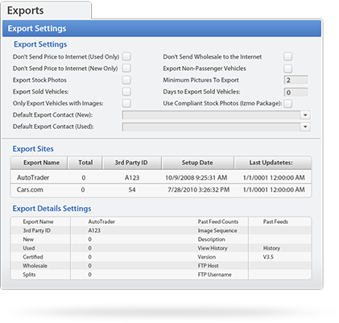Expand Default Export Contact (Used) dropdown arrow
Viewport: 339px width, 323px height.
click(305, 126)
